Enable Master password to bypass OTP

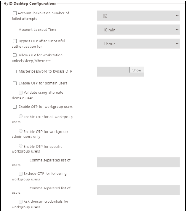(x=15, y=71)
